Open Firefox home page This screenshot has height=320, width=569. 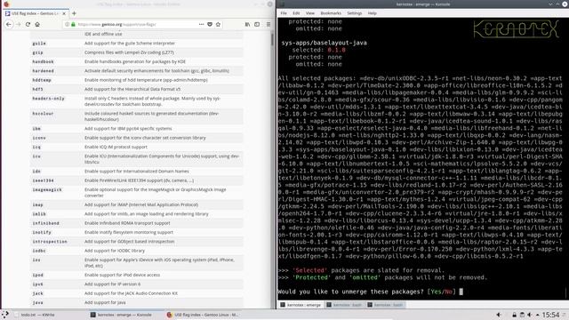pyautogui.click(x=37, y=24)
